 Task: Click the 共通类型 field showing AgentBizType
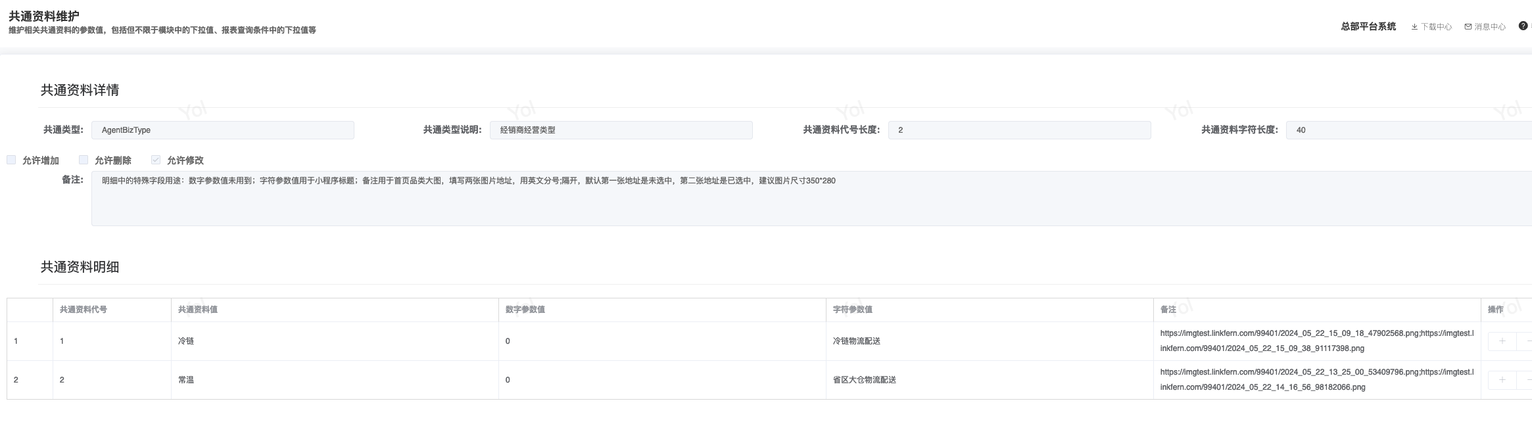222,130
